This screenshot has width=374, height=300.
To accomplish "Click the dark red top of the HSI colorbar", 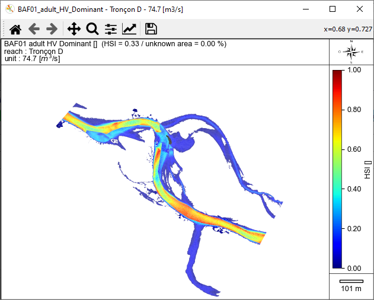I will tap(337, 73).
